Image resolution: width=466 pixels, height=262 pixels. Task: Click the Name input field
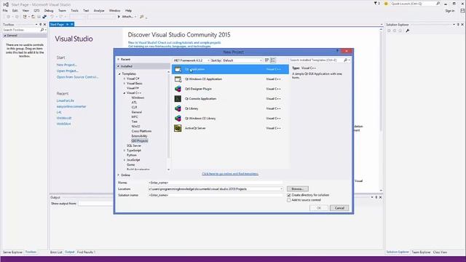(x=216, y=183)
